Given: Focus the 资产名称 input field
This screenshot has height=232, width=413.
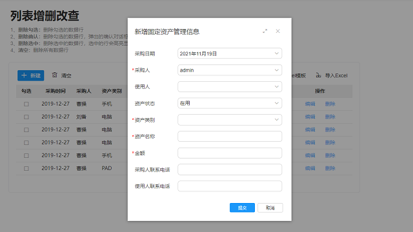Looking at the screenshot, I should pos(230,137).
